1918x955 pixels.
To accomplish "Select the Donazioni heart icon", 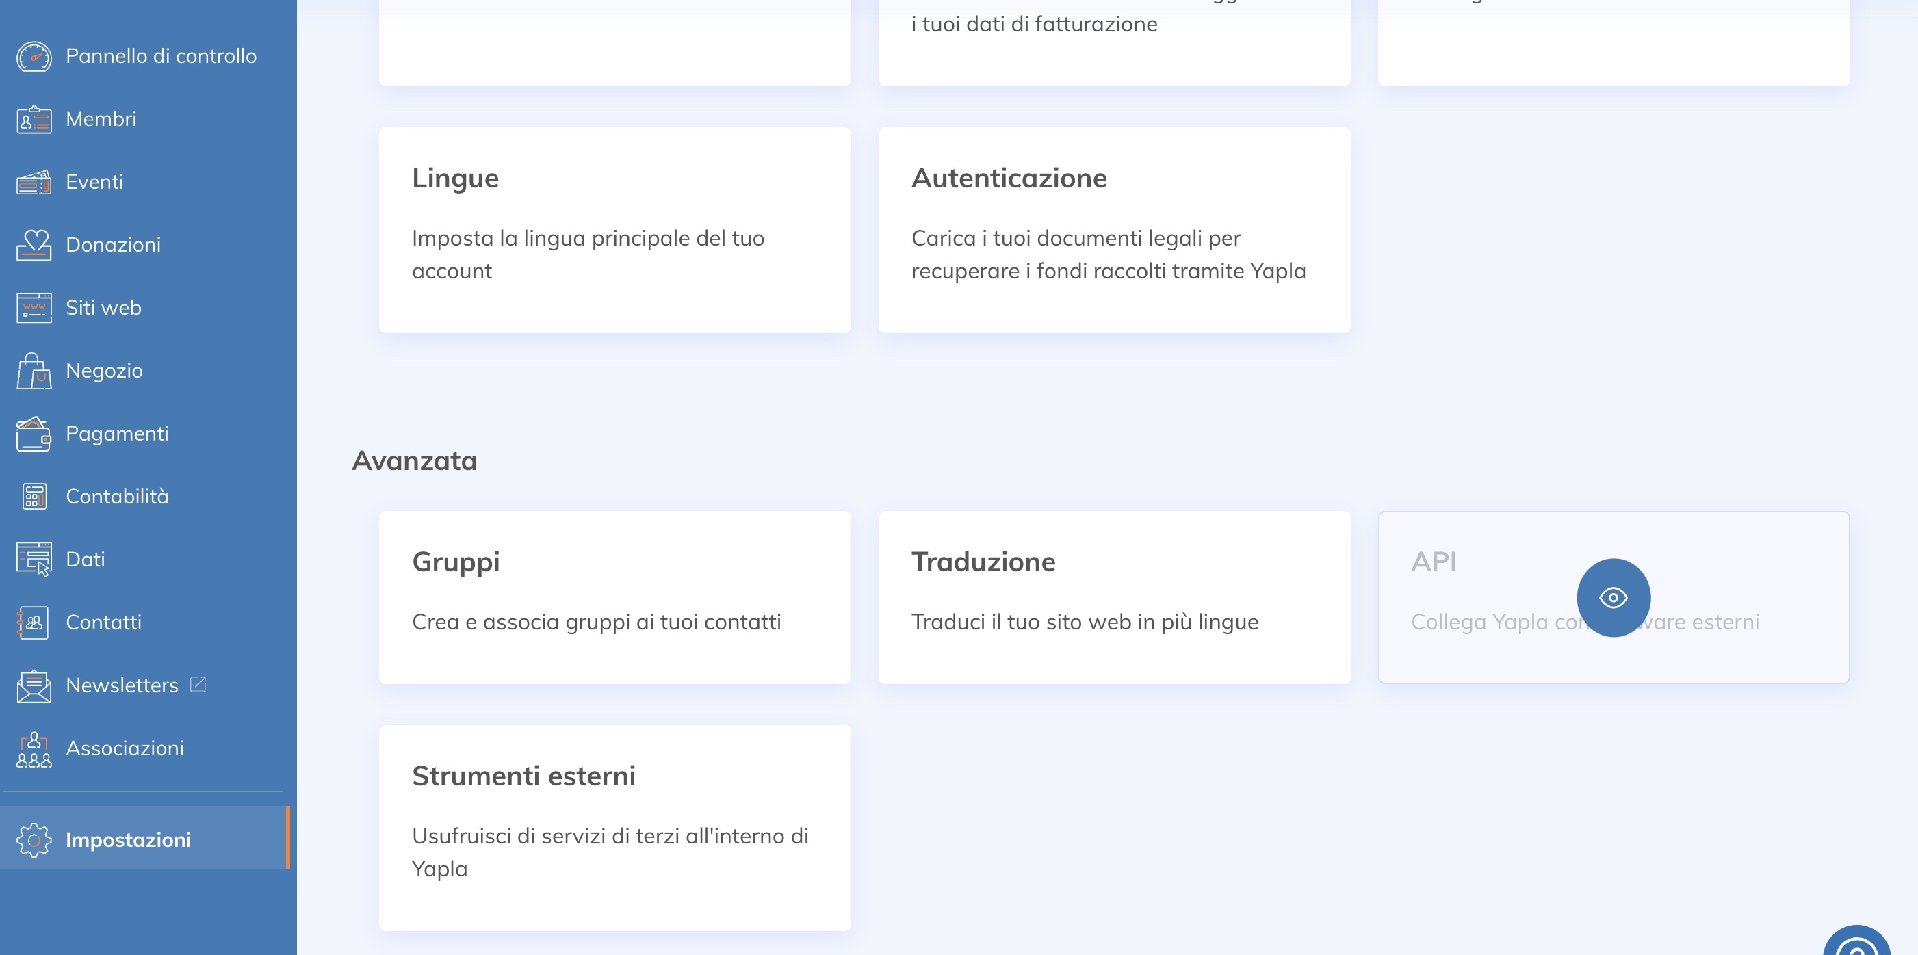I will click(x=34, y=244).
